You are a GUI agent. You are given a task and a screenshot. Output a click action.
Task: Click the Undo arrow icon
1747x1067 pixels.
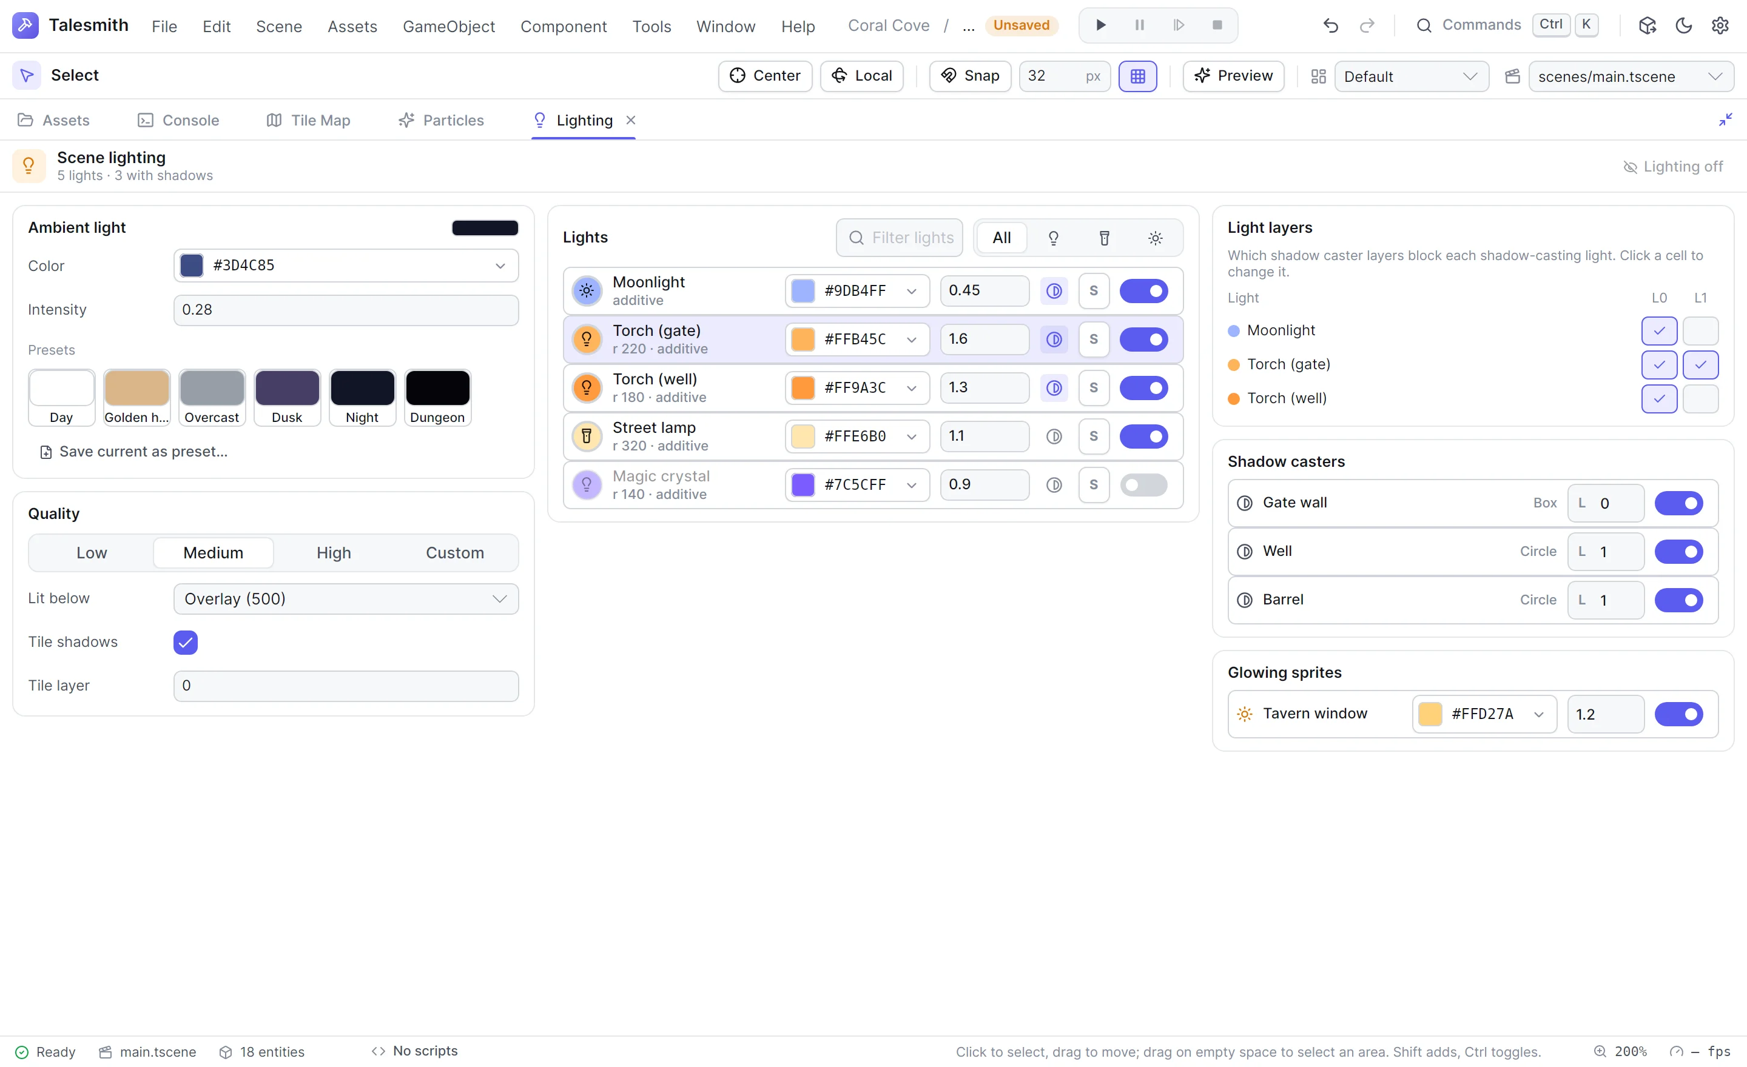pyautogui.click(x=1330, y=25)
